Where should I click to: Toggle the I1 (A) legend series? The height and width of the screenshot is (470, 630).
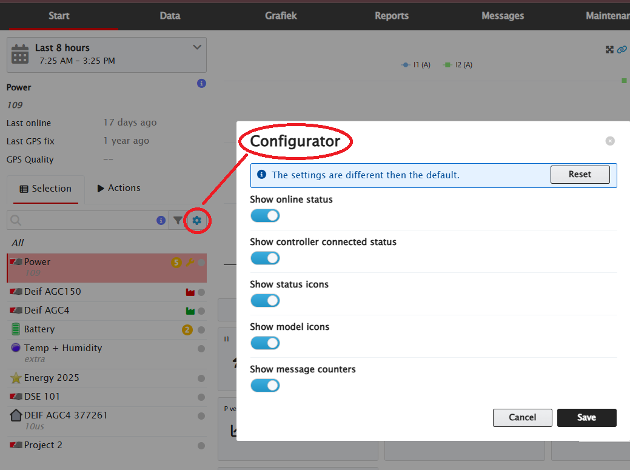(416, 65)
